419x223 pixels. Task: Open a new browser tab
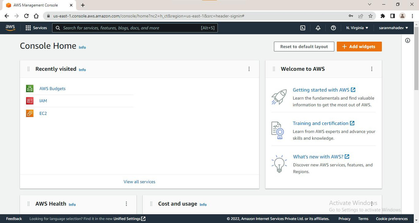pos(83,5)
